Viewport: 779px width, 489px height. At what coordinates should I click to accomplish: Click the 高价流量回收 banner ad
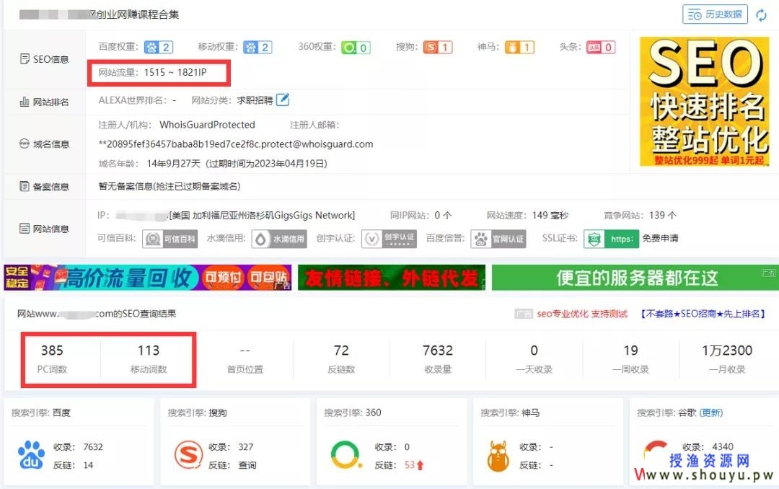[x=147, y=278]
